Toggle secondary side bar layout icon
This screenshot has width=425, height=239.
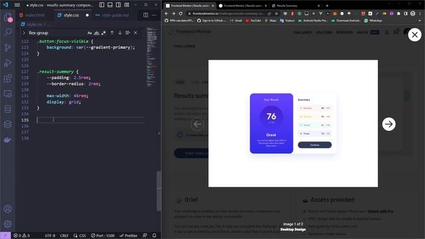tap(118, 5)
